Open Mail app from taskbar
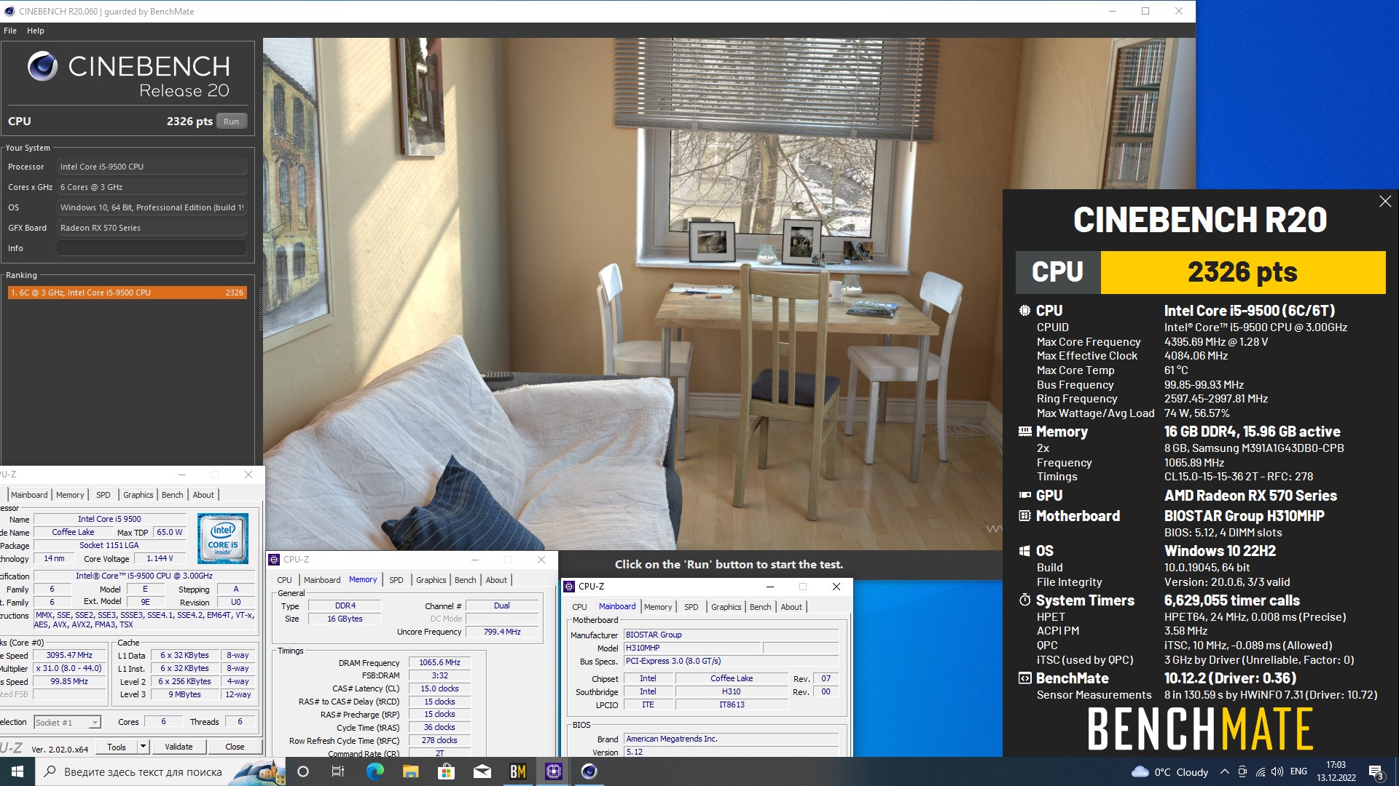This screenshot has width=1399, height=786. [482, 771]
